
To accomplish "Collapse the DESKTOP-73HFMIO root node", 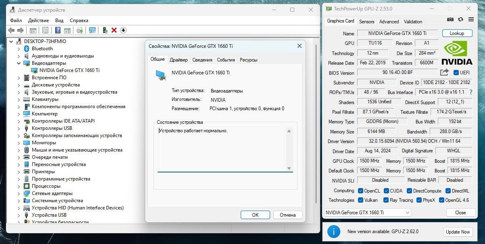I will pyautogui.click(x=11, y=41).
